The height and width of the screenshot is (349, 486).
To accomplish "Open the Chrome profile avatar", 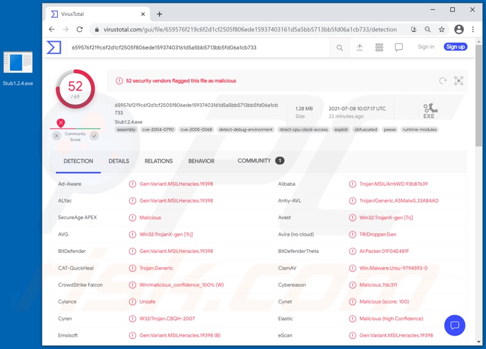I will [x=459, y=30].
